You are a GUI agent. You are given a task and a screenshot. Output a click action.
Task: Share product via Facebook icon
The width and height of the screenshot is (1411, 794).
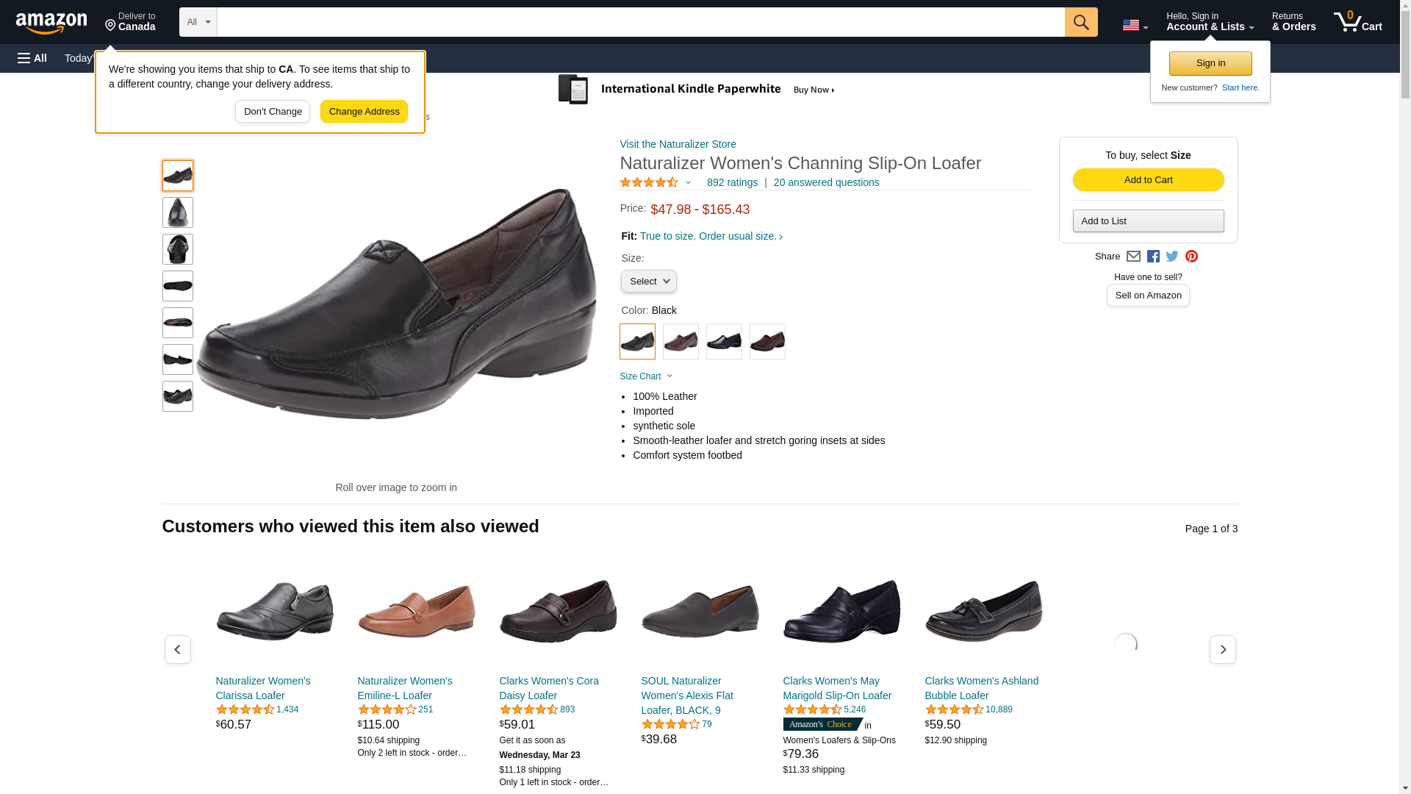point(1153,257)
